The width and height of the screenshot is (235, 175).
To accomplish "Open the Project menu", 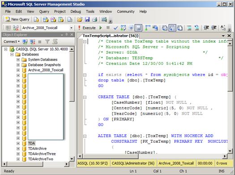I will (60, 12).
